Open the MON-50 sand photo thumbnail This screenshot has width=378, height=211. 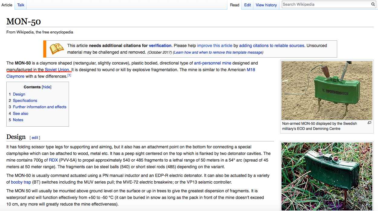click(327, 90)
